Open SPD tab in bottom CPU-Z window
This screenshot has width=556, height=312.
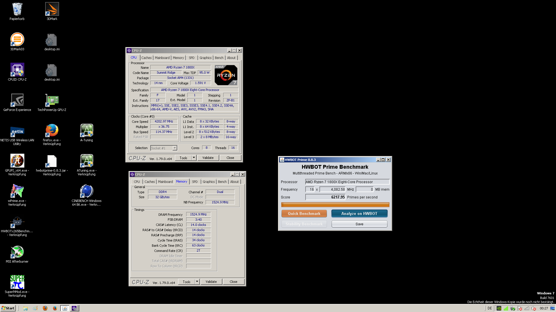pyautogui.click(x=195, y=182)
